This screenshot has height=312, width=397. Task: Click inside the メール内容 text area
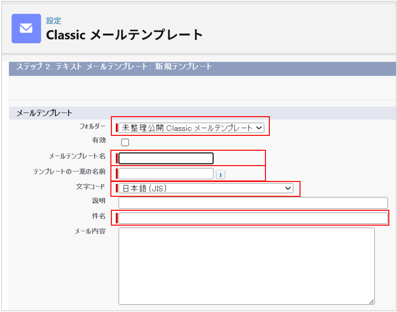point(246,265)
